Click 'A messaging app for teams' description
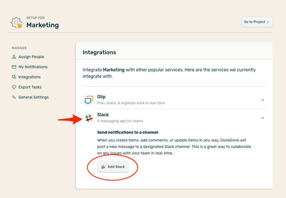The image size is (286, 198). pyautogui.click(x=120, y=121)
